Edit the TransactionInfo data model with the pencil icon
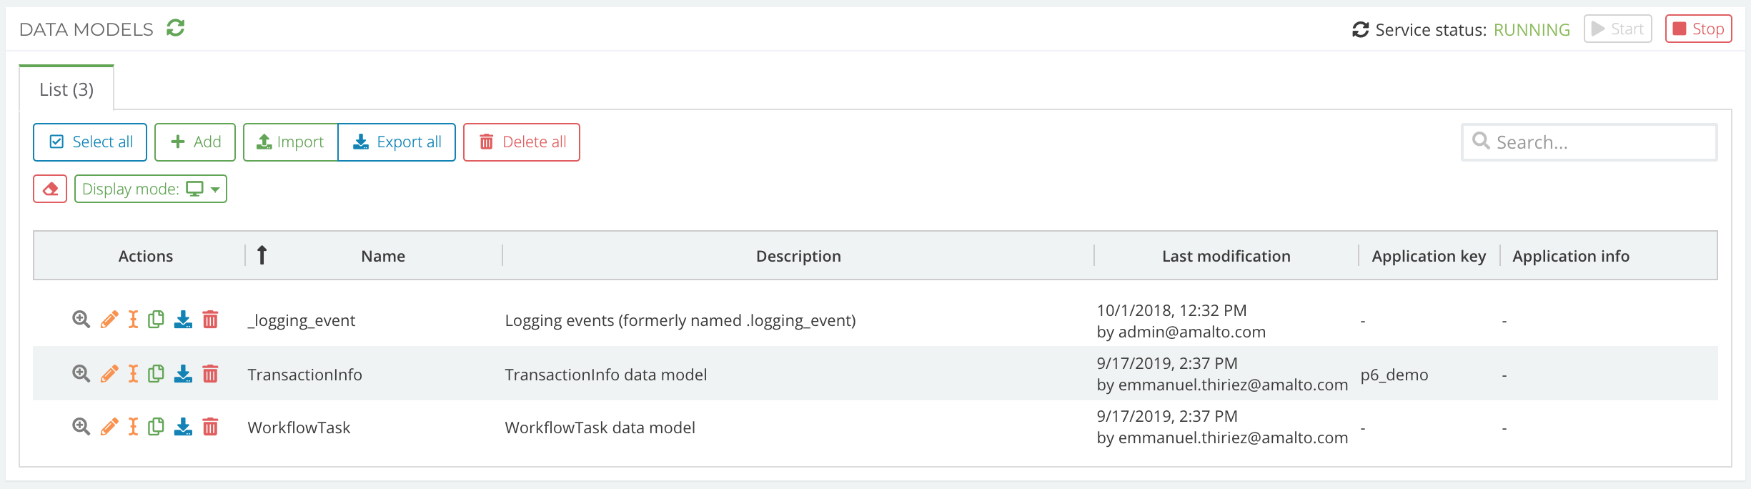1751x489 pixels. (109, 373)
